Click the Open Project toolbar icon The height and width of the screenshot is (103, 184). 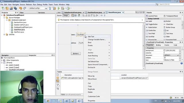(11, 8)
